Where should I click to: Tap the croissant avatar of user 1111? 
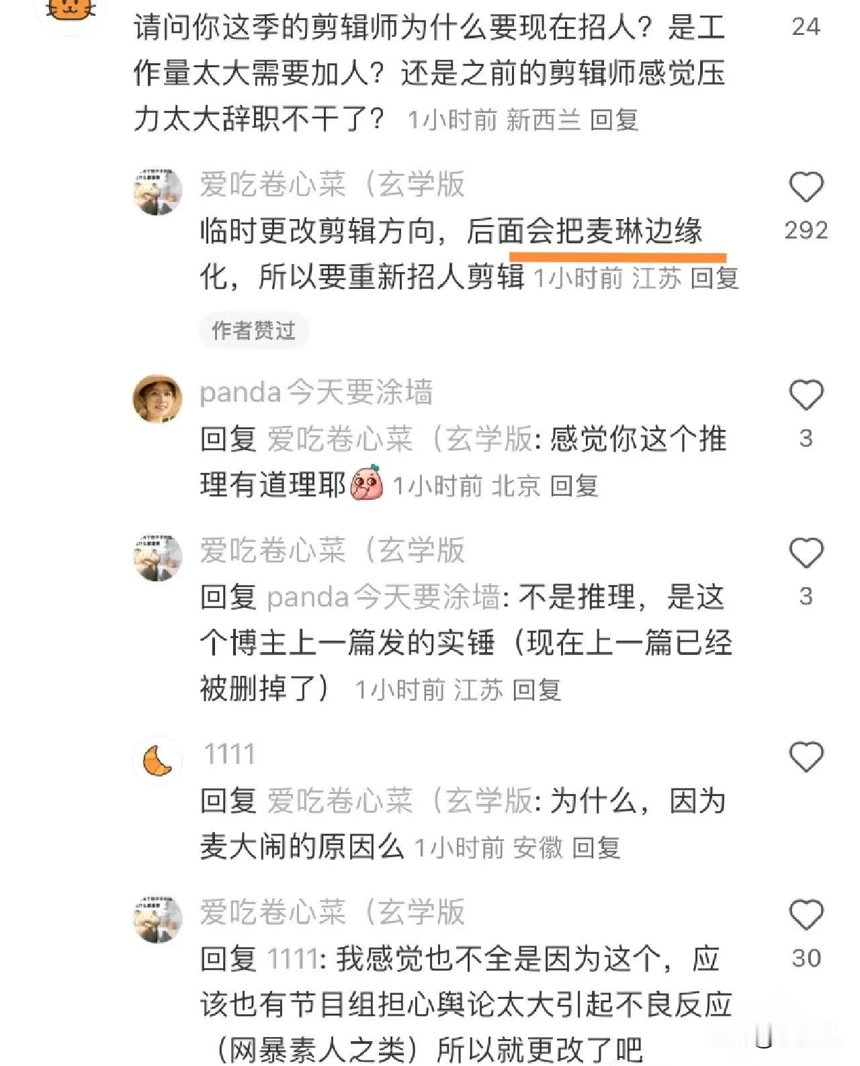click(158, 761)
